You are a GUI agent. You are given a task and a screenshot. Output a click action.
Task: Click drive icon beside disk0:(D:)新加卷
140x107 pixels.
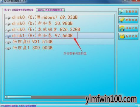click(x=8, y=24)
